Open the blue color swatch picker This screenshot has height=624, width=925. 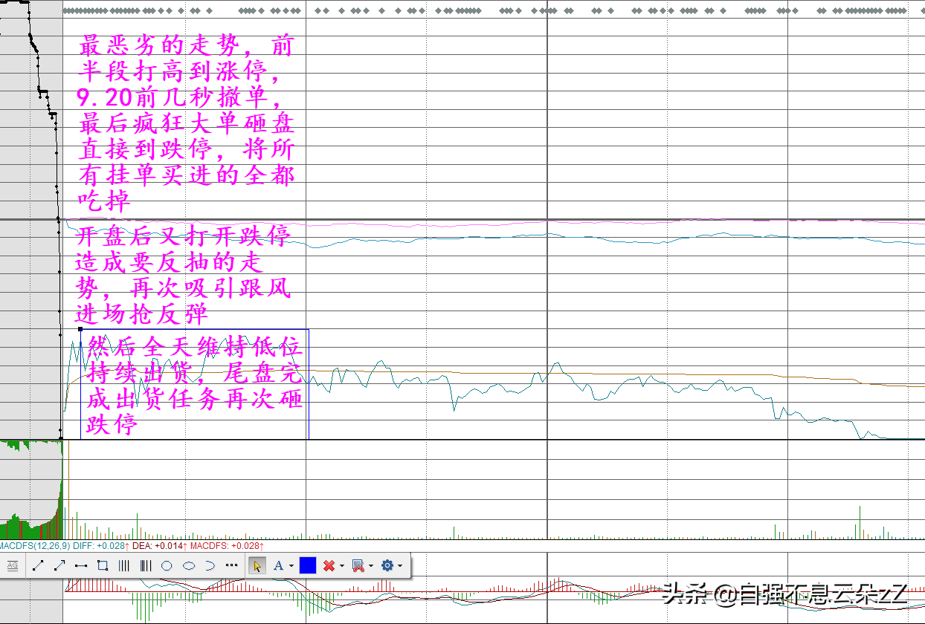coord(308,566)
